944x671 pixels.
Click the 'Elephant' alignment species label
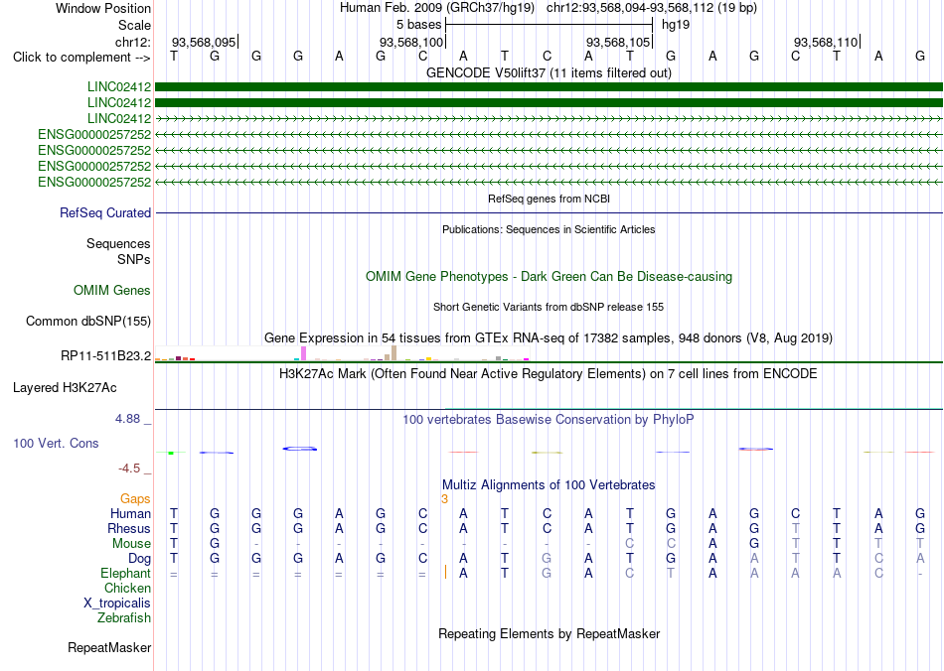pyautogui.click(x=126, y=573)
